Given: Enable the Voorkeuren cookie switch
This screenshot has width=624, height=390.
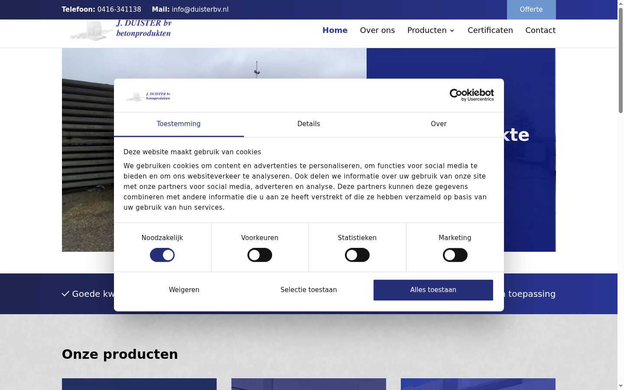Looking at the screenshot, I should pos(260,255).
